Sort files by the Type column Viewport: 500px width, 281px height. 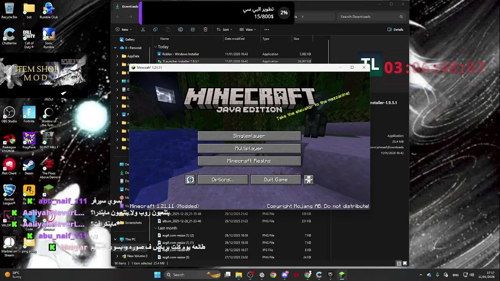[266, 39]
